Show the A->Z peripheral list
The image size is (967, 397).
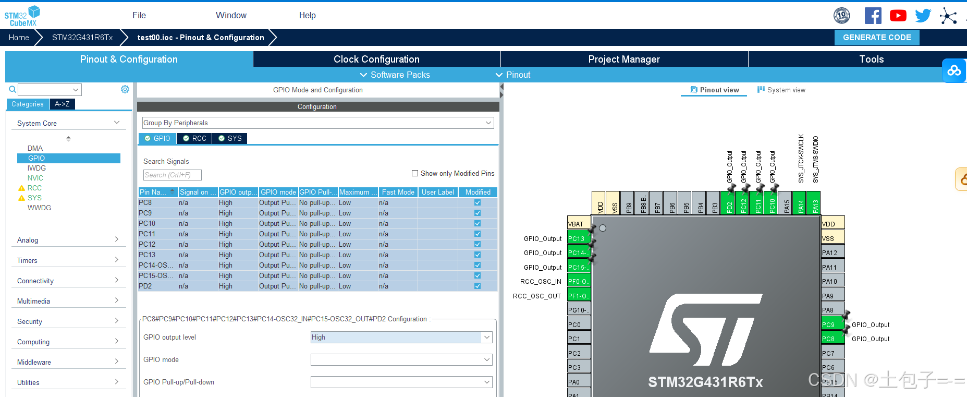tap(62, 104)
